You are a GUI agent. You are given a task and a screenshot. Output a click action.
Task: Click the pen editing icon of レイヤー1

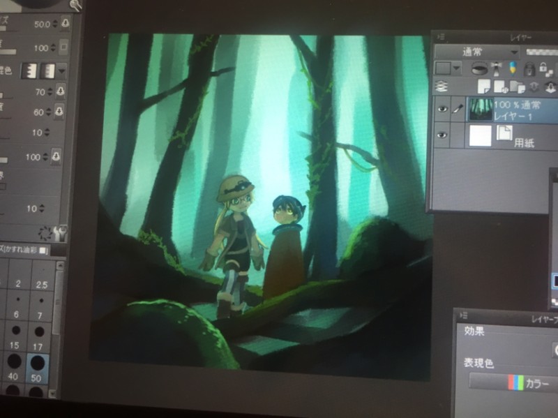(x=458, y=109)
